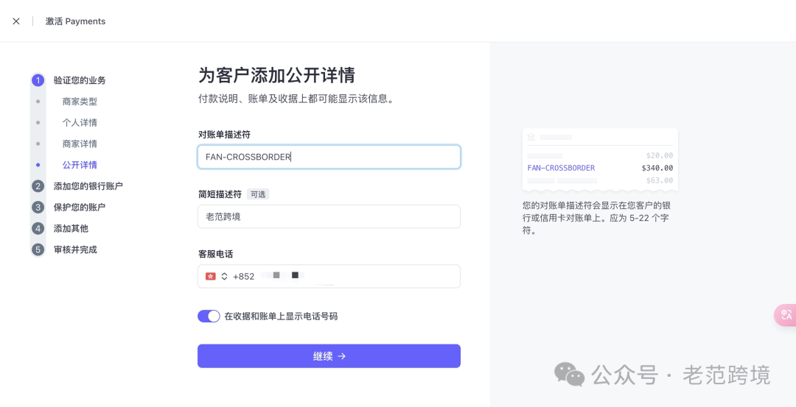Select step 4 添加其他
This screenshot has height=407, width=796.
click(71, 229)
